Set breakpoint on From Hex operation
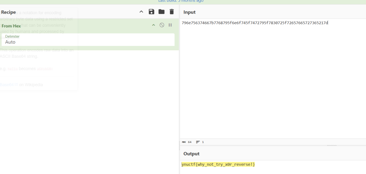Viewport: 366px width, 174px height. click(170, 25)
